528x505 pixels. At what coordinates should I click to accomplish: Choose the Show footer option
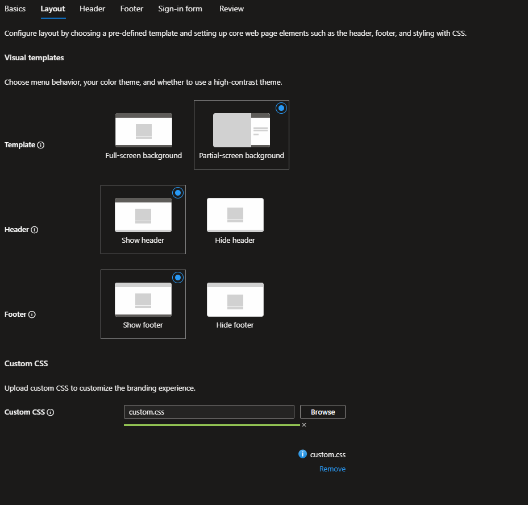(143, 304)
